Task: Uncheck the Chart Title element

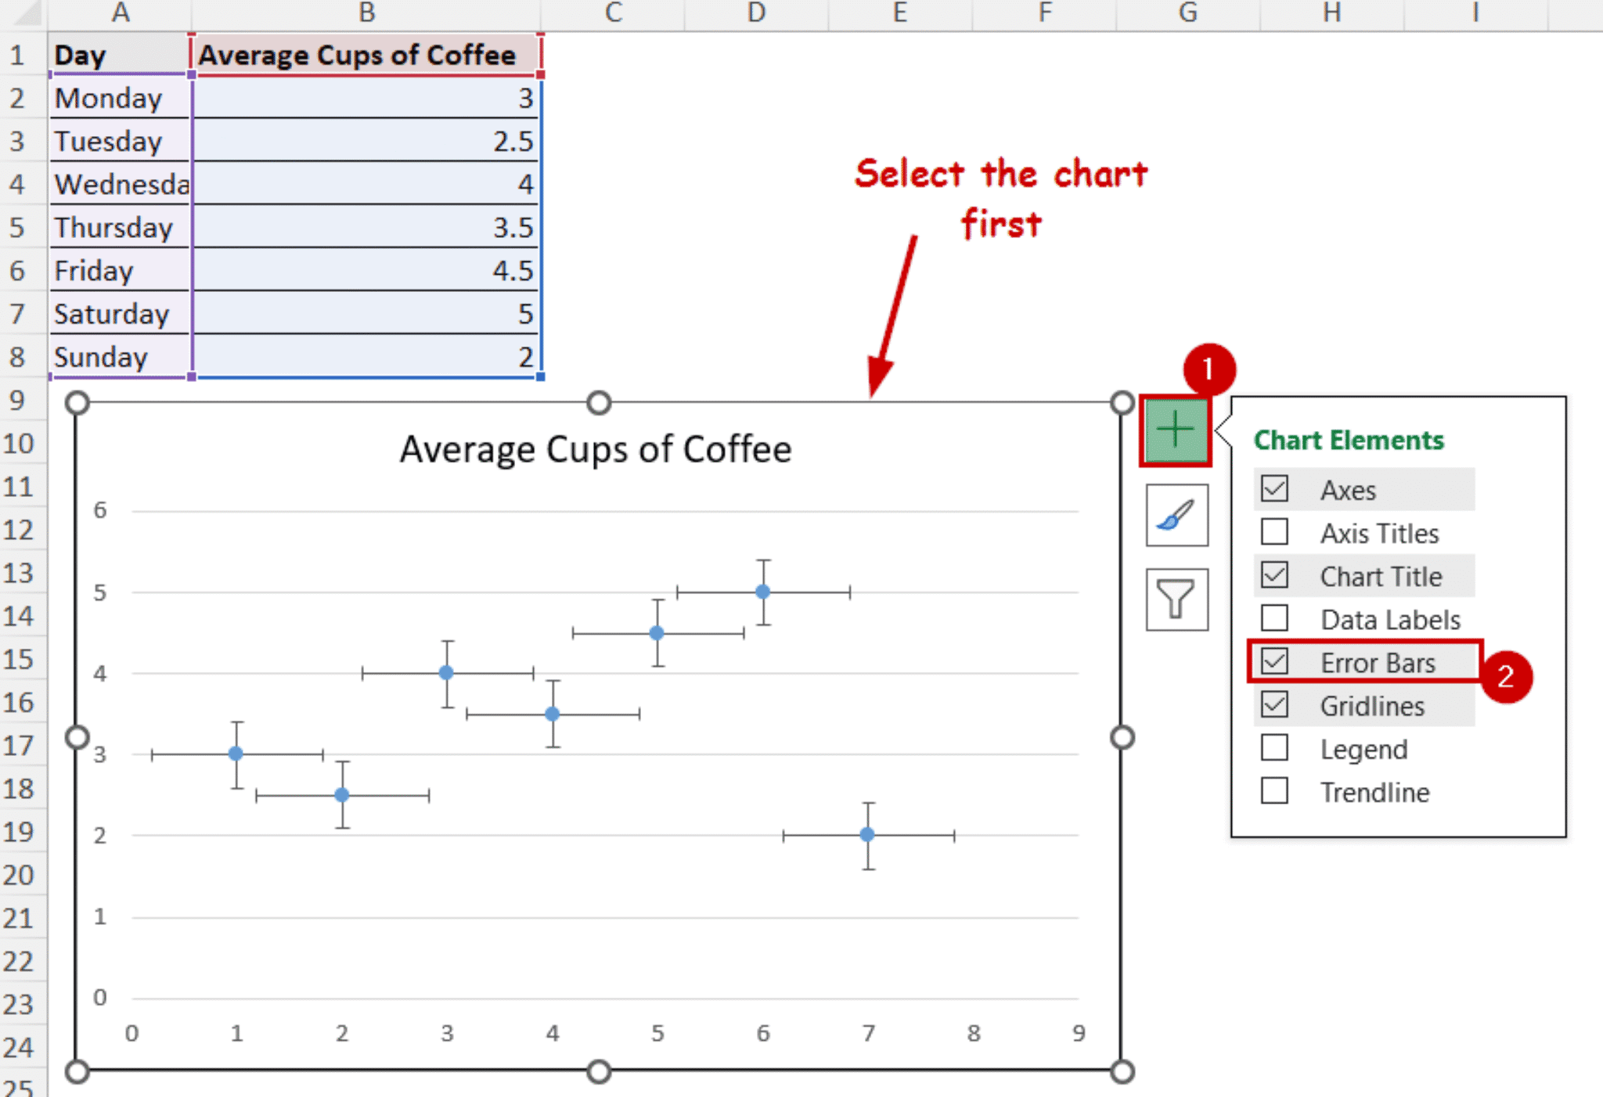Action: coord(1274,576)
